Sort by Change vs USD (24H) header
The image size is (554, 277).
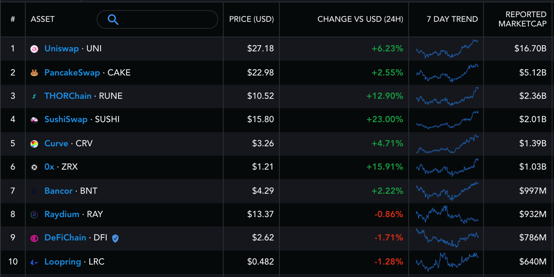[x=360, y=19]
